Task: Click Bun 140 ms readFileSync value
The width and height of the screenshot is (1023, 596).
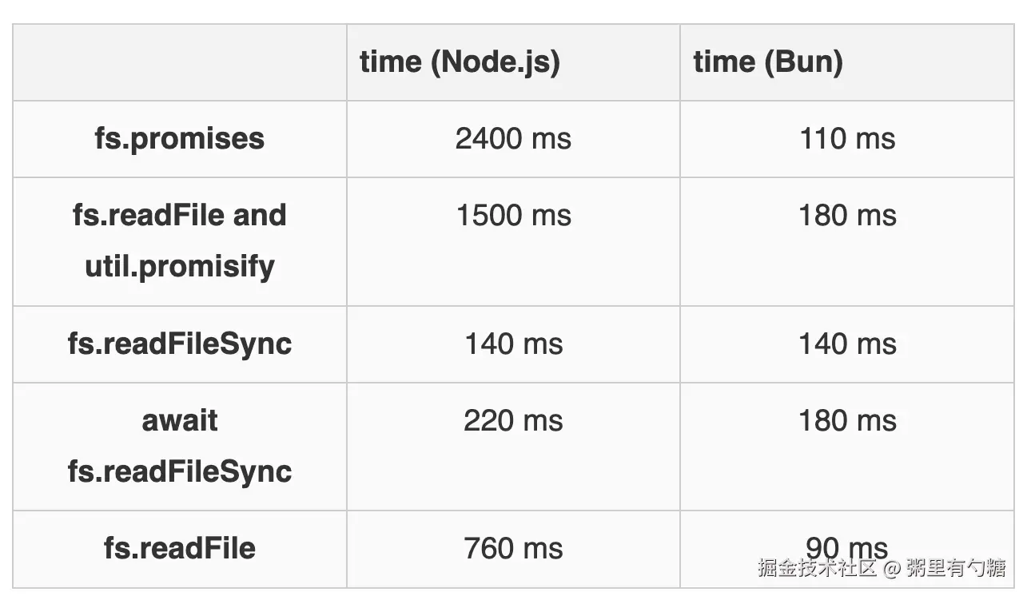Action: coord(847,344)
